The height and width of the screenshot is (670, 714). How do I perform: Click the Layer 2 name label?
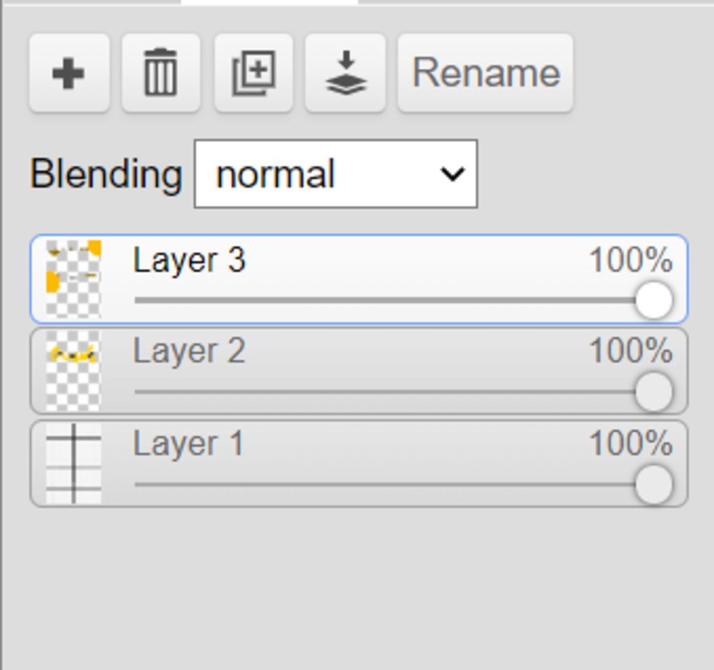pos(189,351)
